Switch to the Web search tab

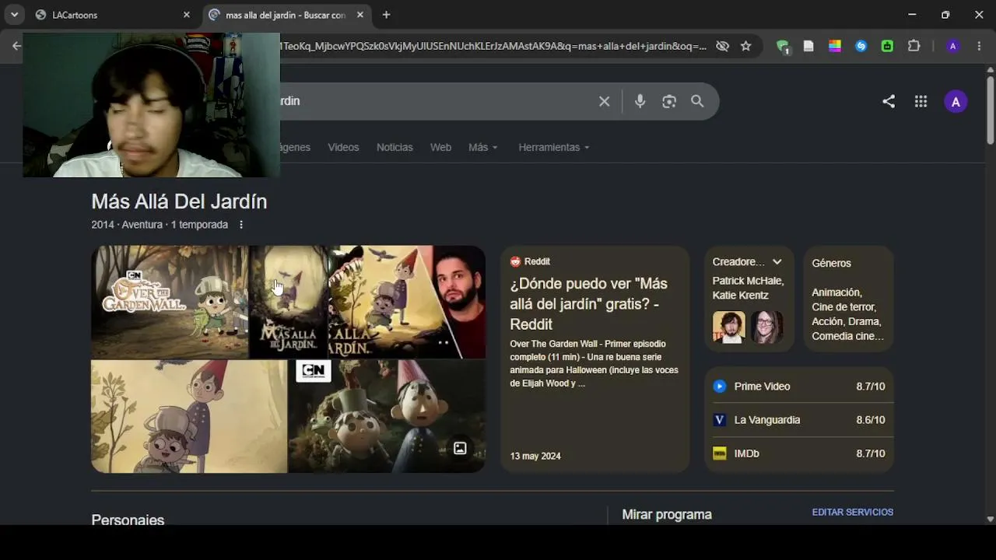tap(440, 147)
